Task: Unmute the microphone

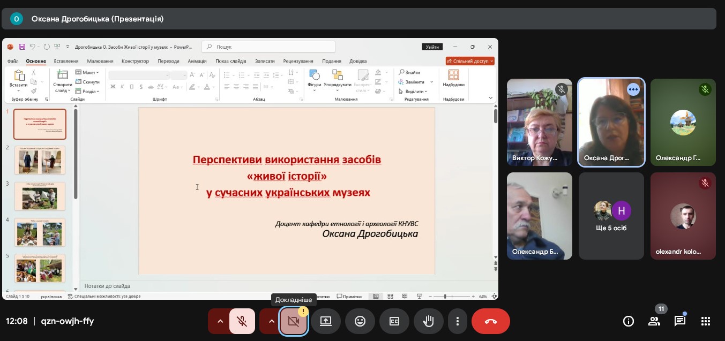Action: click(242, 321)
